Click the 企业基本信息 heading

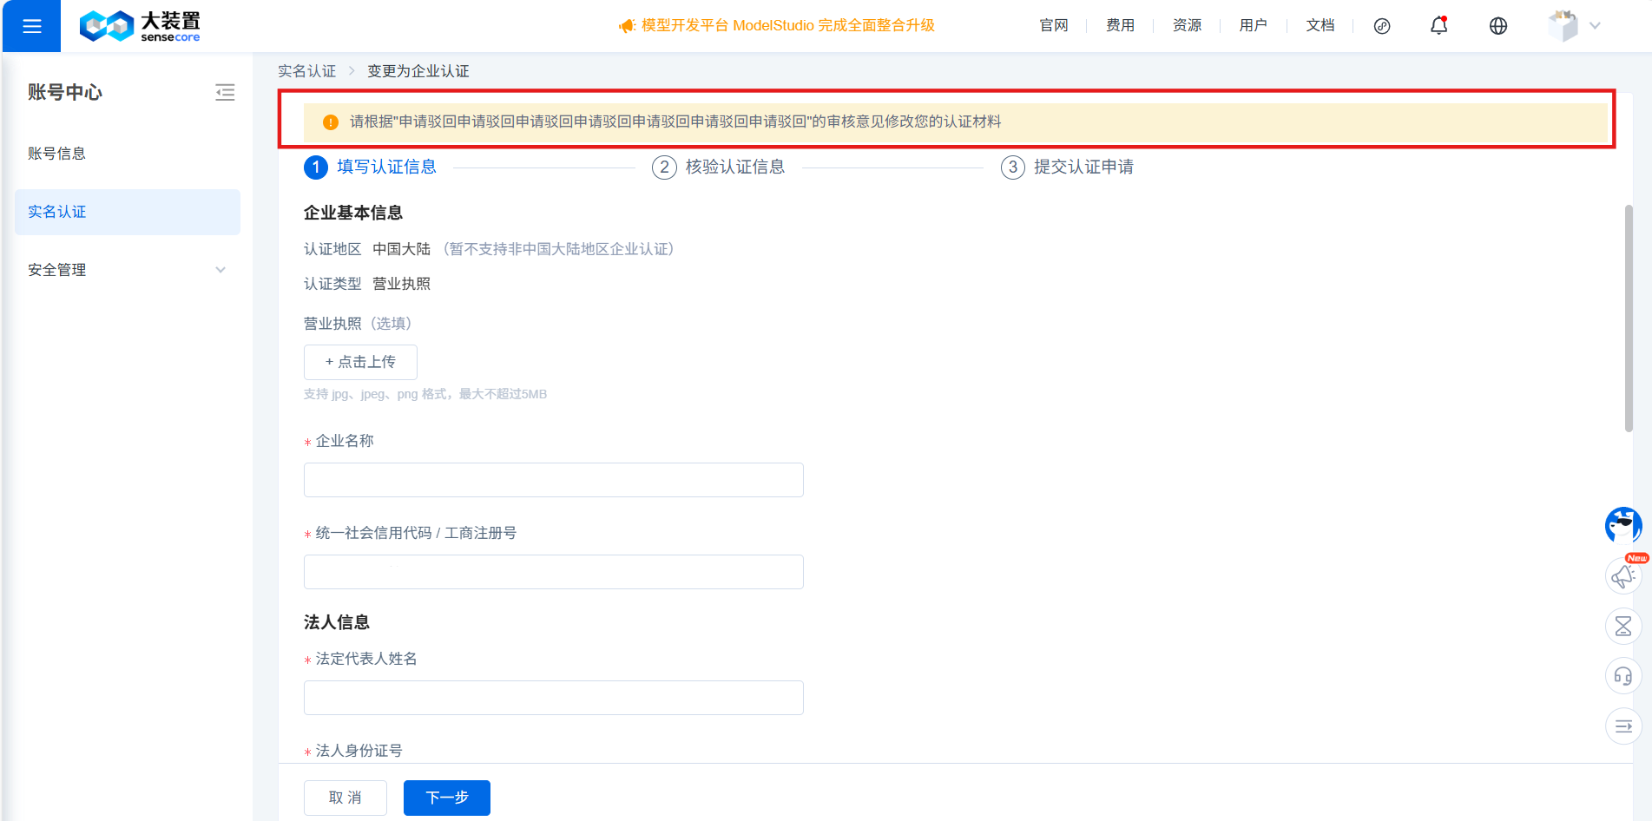(x=353, y=213)
